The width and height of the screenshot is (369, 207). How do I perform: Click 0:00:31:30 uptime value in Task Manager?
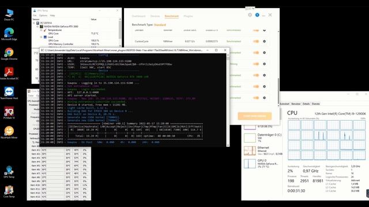coord(296,191)
